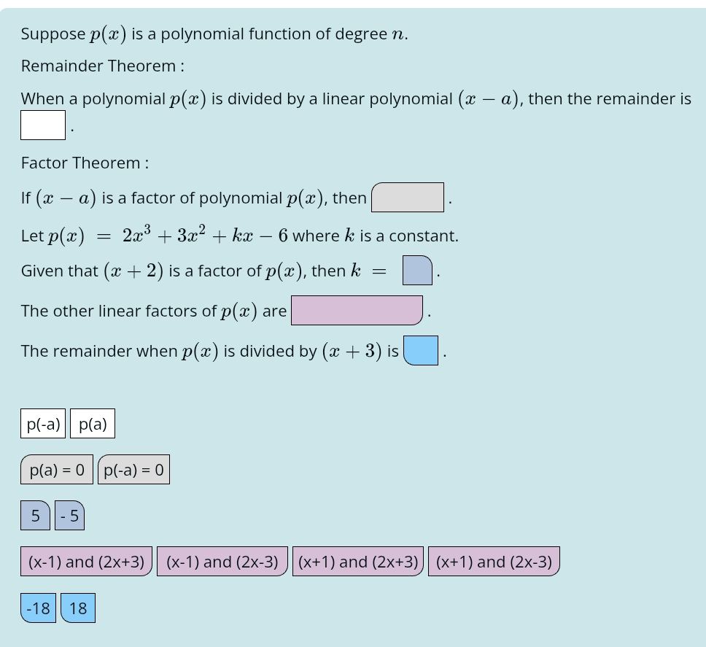Select the (x-1) and (2x-3) factor tile

click(222, 562)
